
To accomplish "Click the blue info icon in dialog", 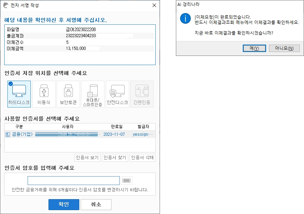I will pos(185,19).
